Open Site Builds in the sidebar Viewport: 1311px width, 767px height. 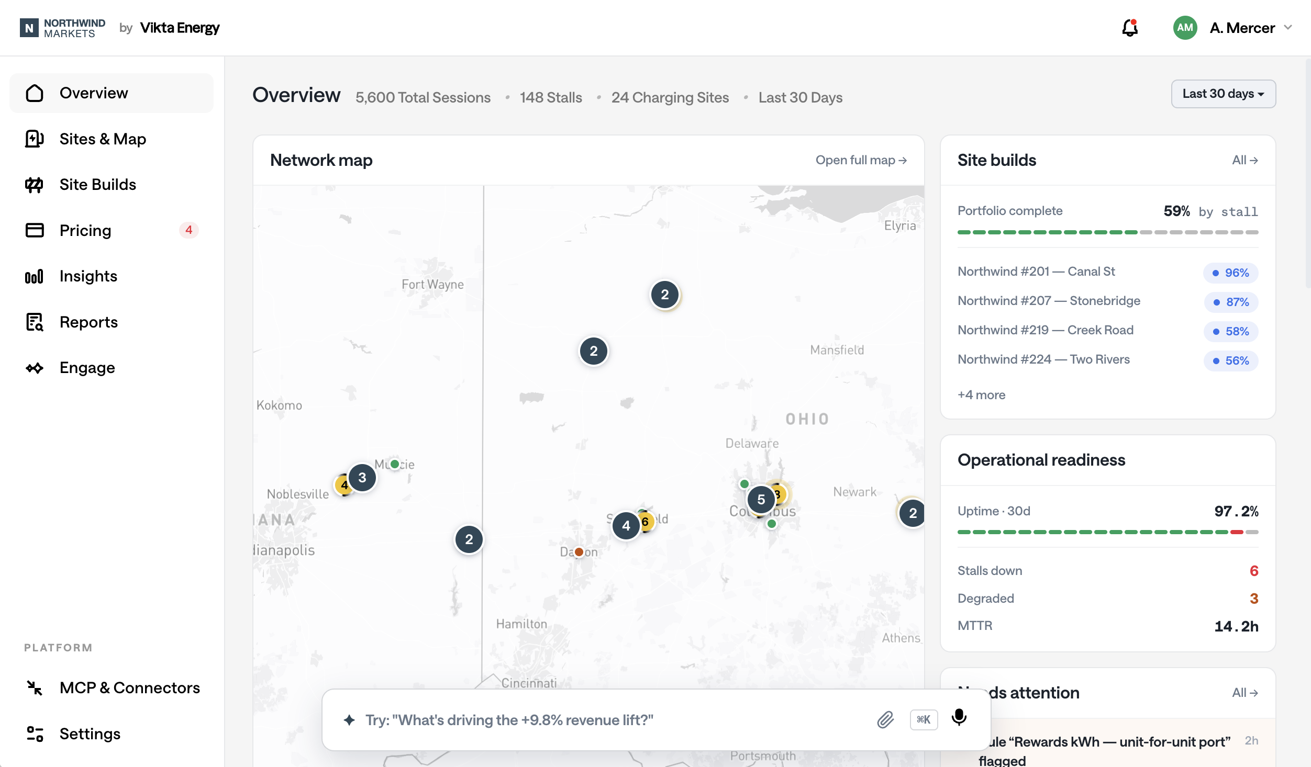click(x=112, y=185)
